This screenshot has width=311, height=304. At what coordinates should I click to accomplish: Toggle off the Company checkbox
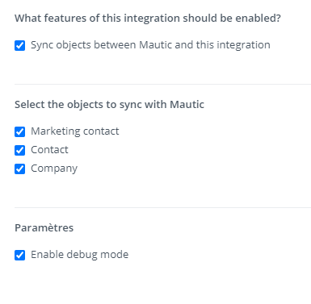pyautogui.click(x=19, y=169)
